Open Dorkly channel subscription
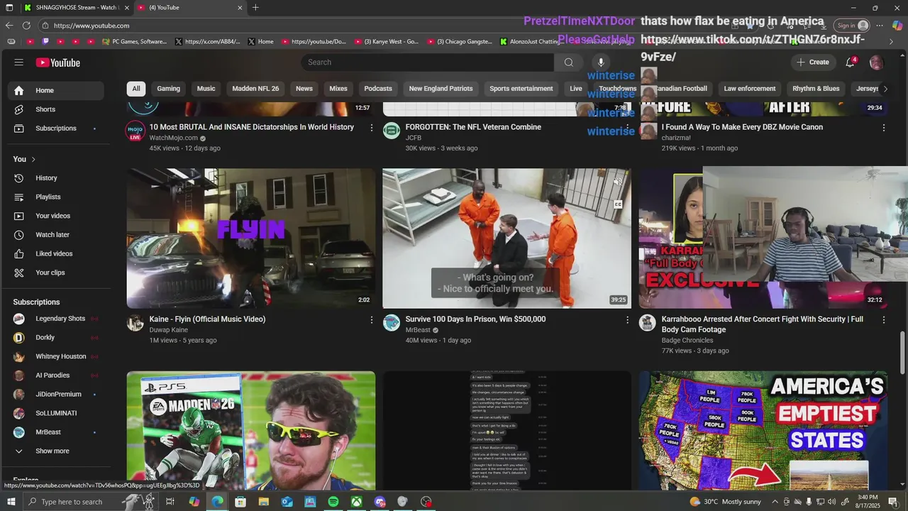This screenshot has width=908, height=511. point(56,337)
